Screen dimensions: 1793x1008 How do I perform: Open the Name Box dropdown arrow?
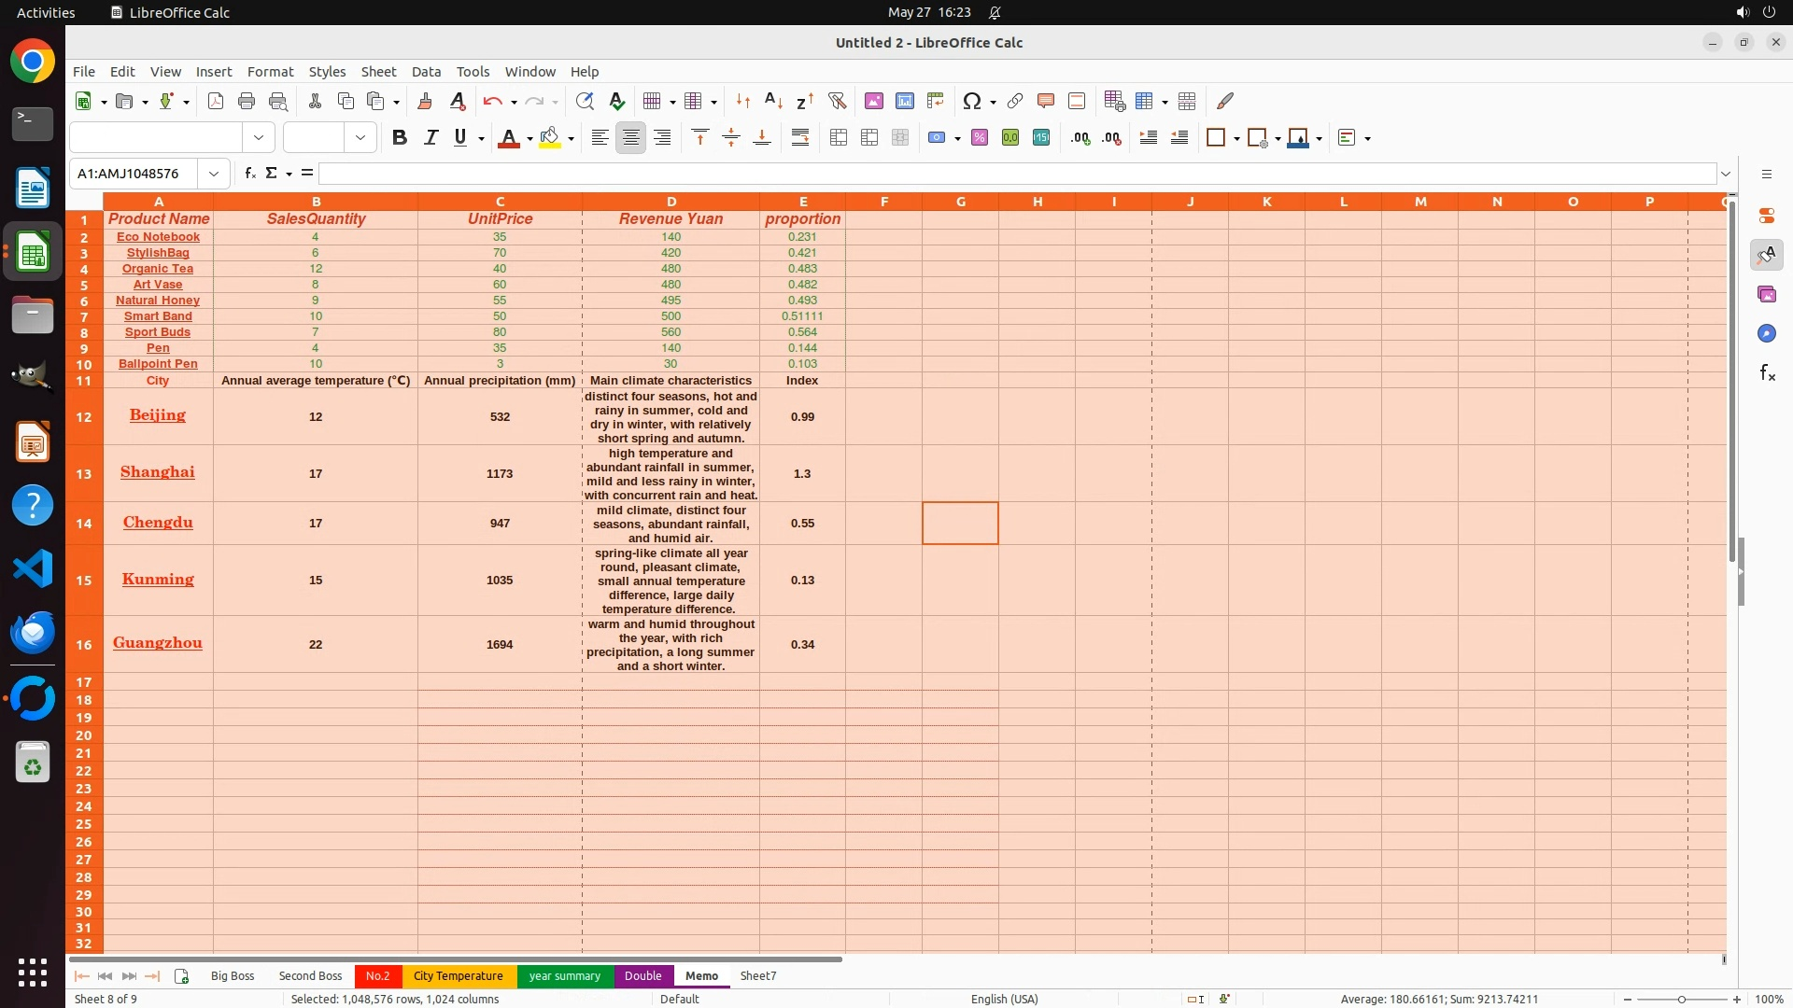point(214,174)
